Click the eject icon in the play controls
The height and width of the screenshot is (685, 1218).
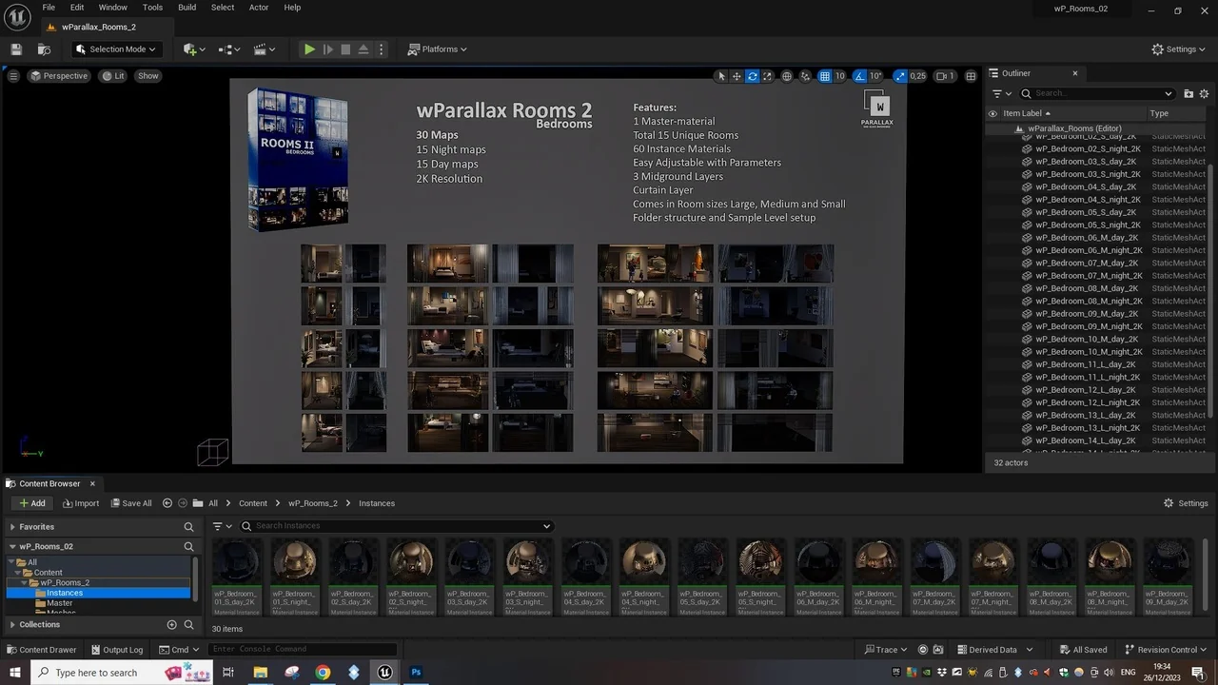[363, 49]
